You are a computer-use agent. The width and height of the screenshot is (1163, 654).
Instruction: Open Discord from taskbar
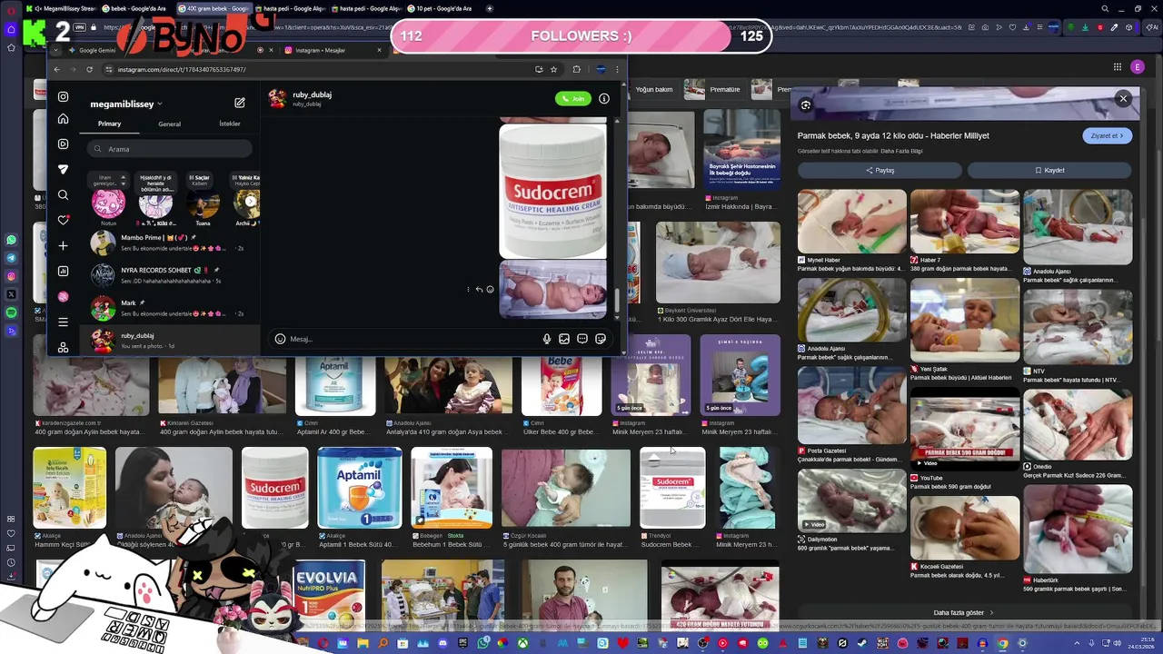click(x=442, y=643)
